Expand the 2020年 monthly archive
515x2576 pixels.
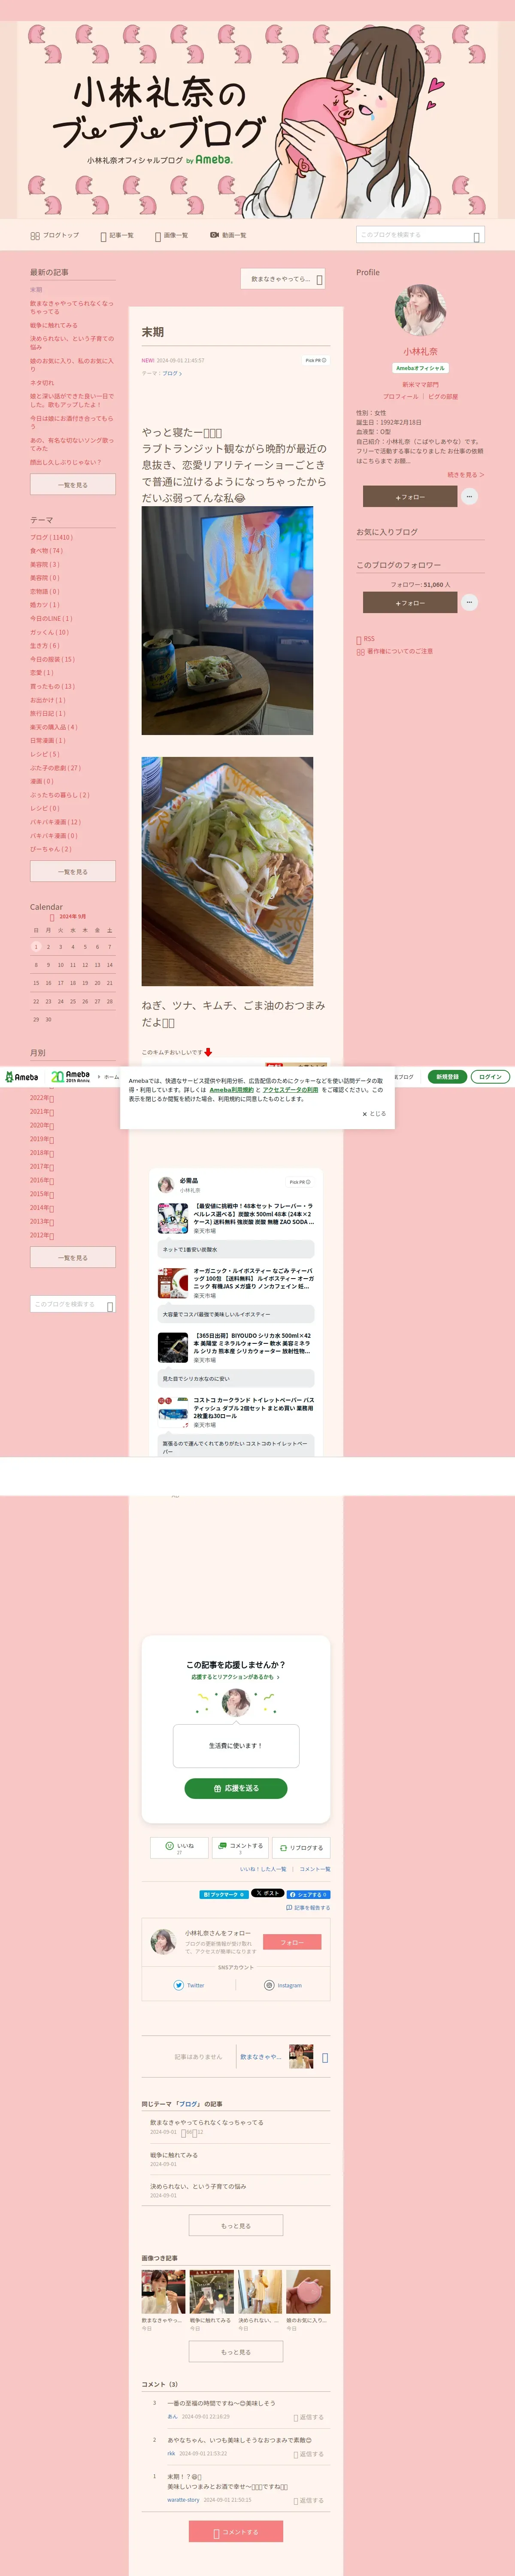tap(42, 1125)
